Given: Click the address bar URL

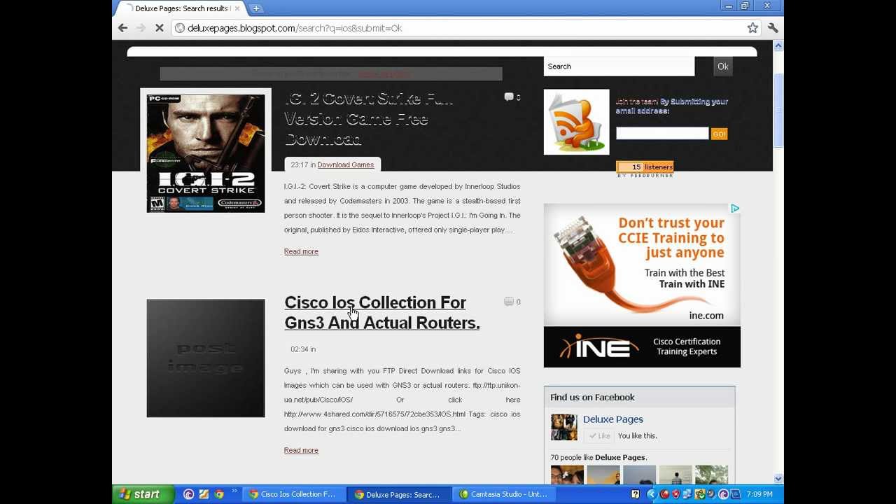Looking at the screenshot, I should (295, 28).
